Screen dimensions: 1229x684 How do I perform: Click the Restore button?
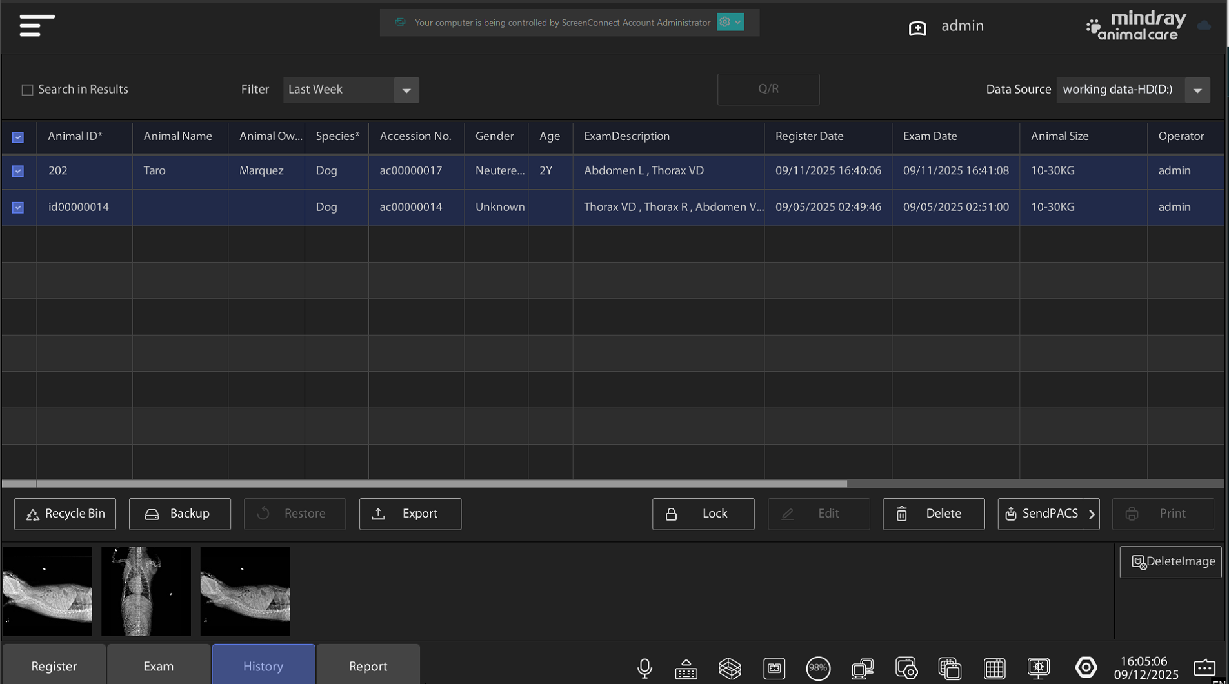(x=295, y=514)
